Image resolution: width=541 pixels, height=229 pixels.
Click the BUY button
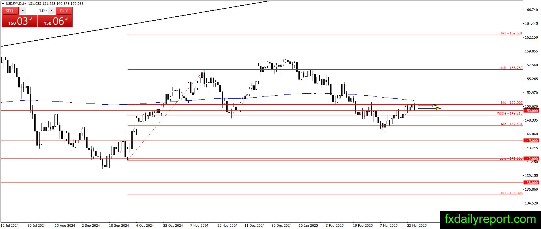(64, 11)
